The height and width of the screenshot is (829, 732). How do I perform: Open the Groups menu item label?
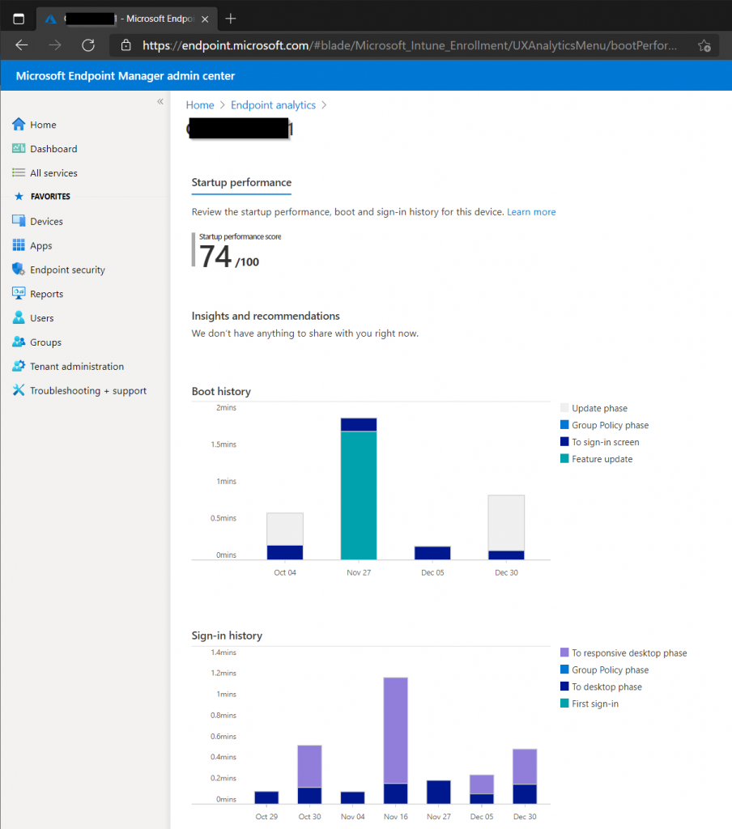pos(45,342)
